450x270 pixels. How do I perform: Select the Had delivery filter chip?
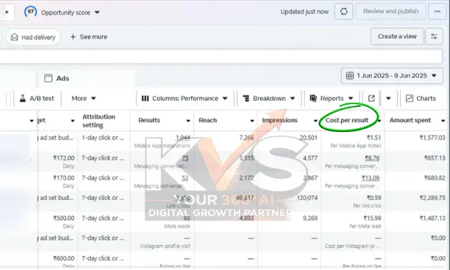34,37
